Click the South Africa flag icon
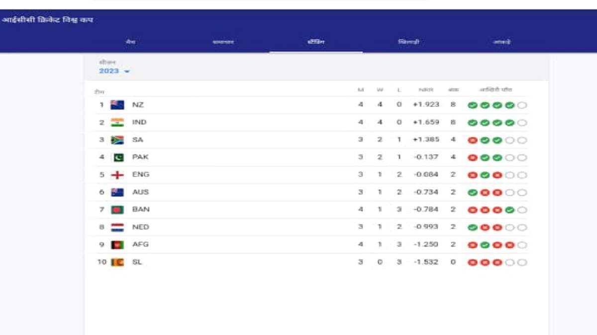The height and width of the screenshot is (335, 597). coord(117,140)
